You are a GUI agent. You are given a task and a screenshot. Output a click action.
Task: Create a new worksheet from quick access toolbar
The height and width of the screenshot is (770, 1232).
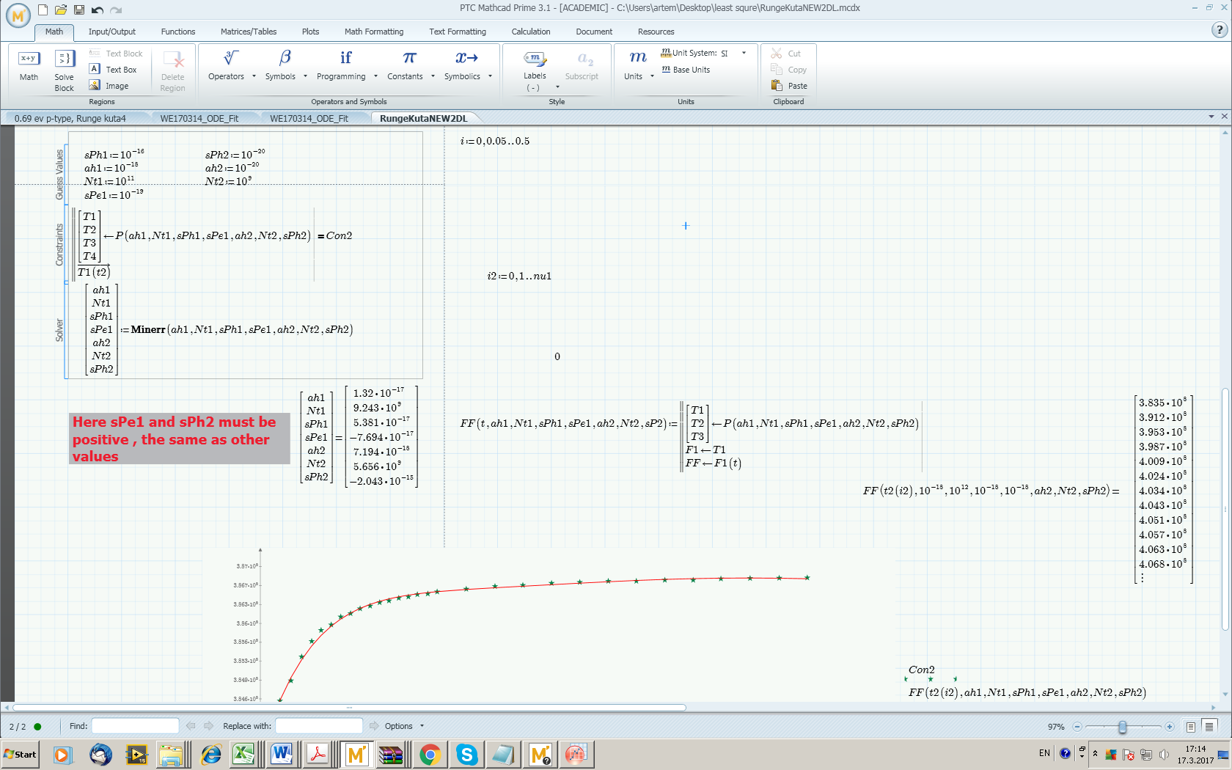point(43,10)
